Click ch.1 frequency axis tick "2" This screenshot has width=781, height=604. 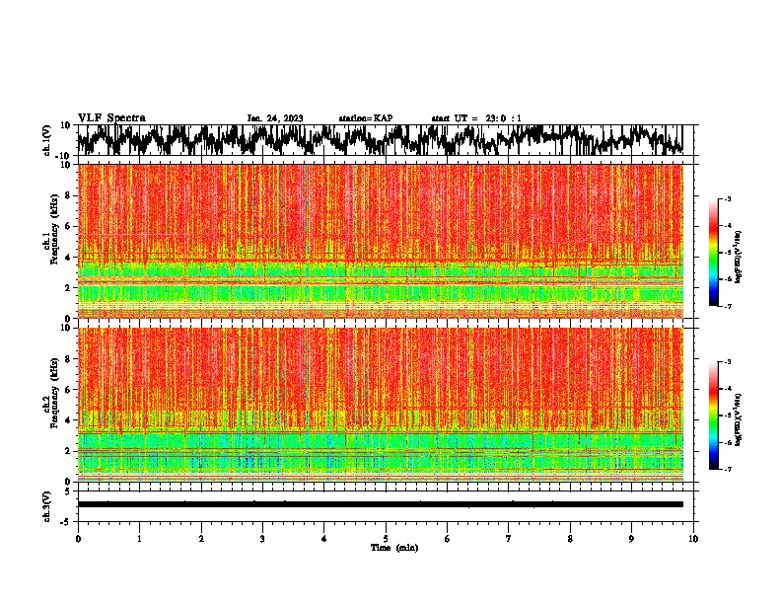[68, 287]
